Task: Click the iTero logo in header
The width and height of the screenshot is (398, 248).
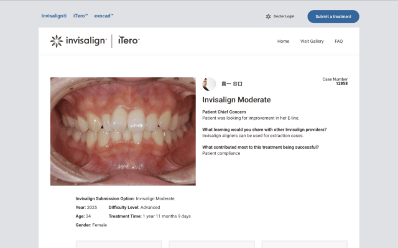Action: 129,41
